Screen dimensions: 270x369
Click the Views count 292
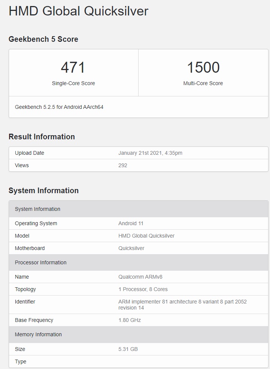[123, 165]
